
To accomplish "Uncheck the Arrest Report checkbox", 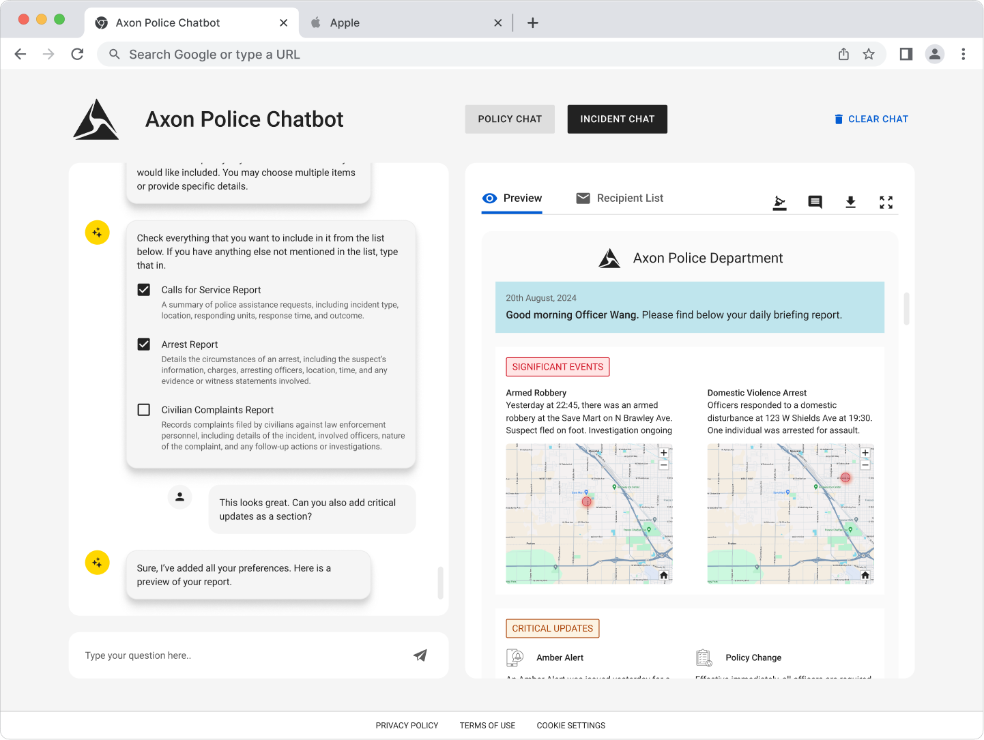I will 144,344.
